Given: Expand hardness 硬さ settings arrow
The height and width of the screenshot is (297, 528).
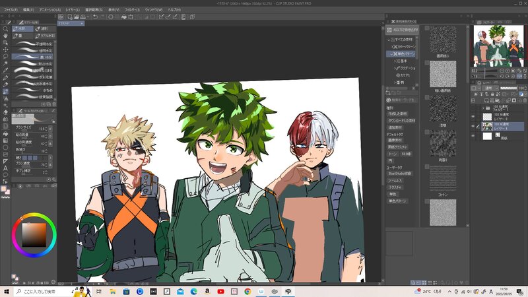Looking at the screenshot, I should click(x=50, y=158).
